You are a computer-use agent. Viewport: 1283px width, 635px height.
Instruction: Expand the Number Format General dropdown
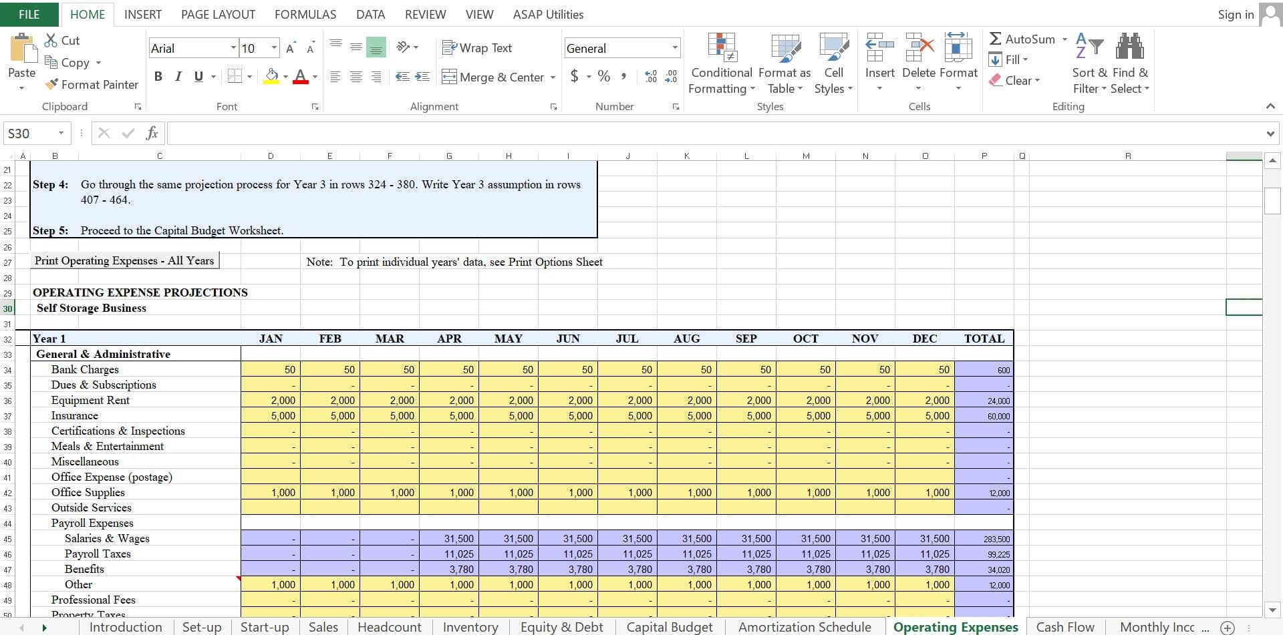pyautogui.click(x=674, y=48)
